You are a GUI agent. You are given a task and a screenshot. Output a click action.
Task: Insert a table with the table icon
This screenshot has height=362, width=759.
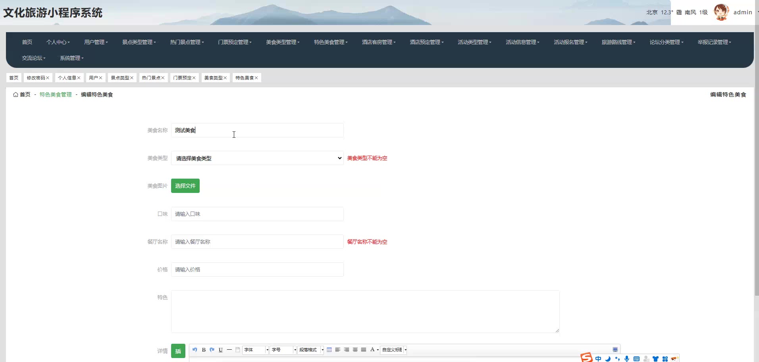pos(329,350)
